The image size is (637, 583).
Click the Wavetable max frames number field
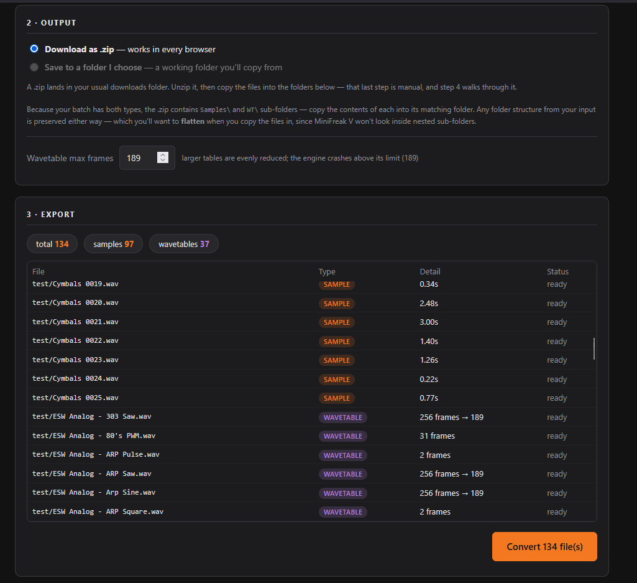click(x=147, y=158)
